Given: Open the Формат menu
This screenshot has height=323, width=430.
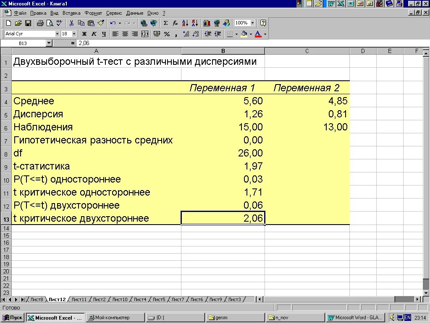Looking at the screenshot, I should click(93, 13).
